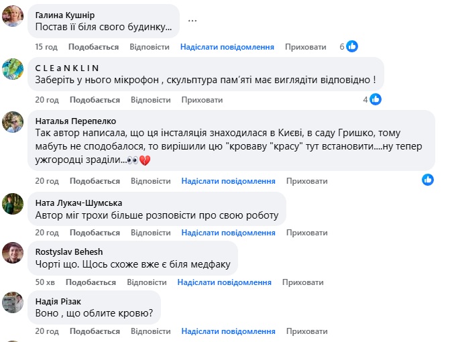Like Надія Різак's comment with Подобається
450x342 pixels.
click(94, 331)
